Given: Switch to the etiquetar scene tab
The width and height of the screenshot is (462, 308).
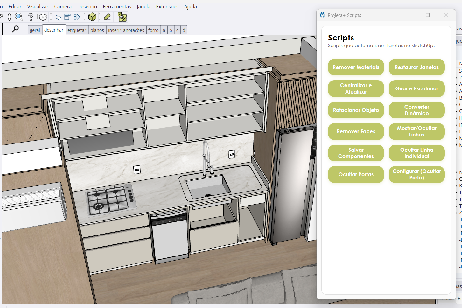Looking at the screenshot, I should click(77, 30).
